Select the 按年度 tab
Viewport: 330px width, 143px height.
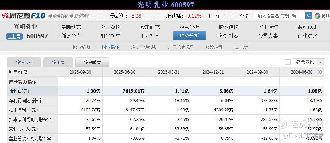58,62
